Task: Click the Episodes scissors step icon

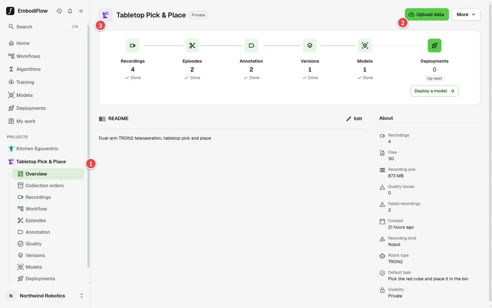Action: coord(192,46)
